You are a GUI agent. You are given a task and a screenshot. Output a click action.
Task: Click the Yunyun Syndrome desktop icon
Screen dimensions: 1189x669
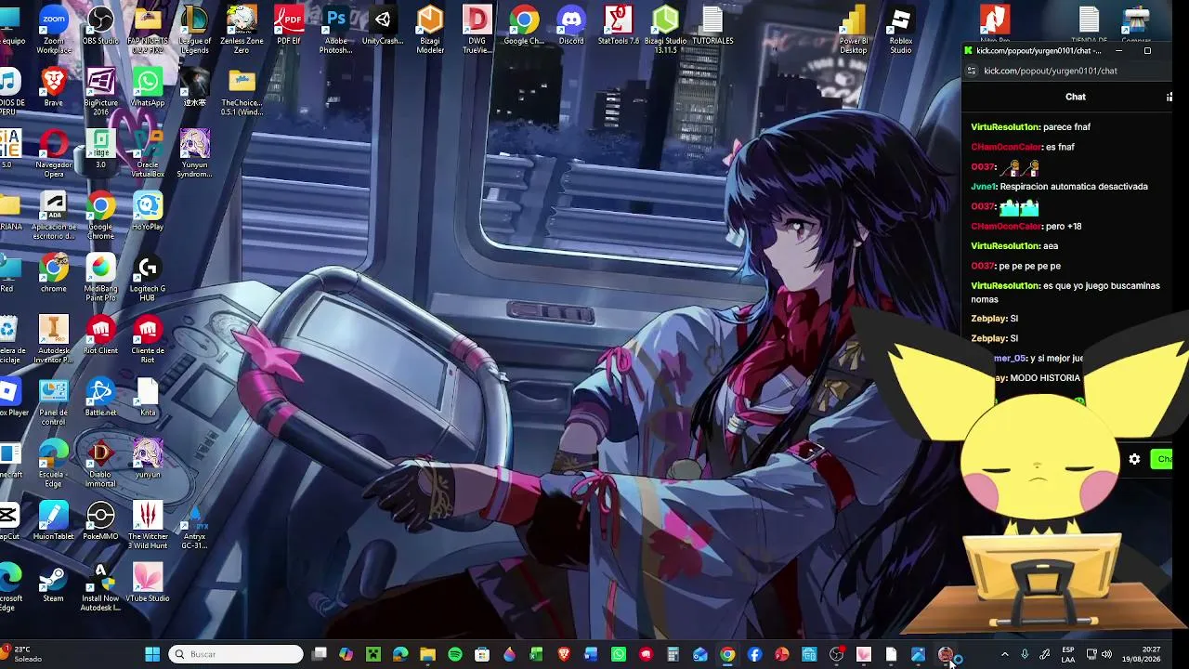pyautogui.click(x=194, y=154)
